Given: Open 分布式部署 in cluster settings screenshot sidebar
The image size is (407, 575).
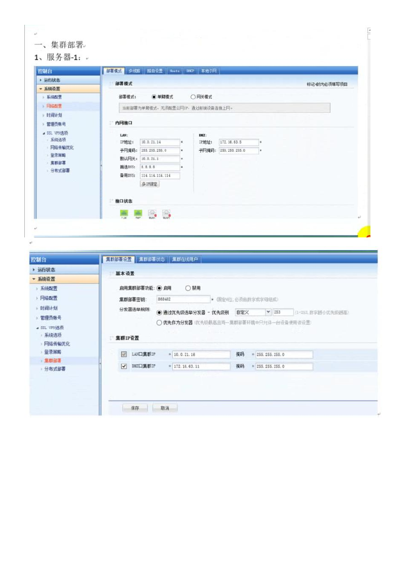Looking at the screenshot, I should coord(54,369).
